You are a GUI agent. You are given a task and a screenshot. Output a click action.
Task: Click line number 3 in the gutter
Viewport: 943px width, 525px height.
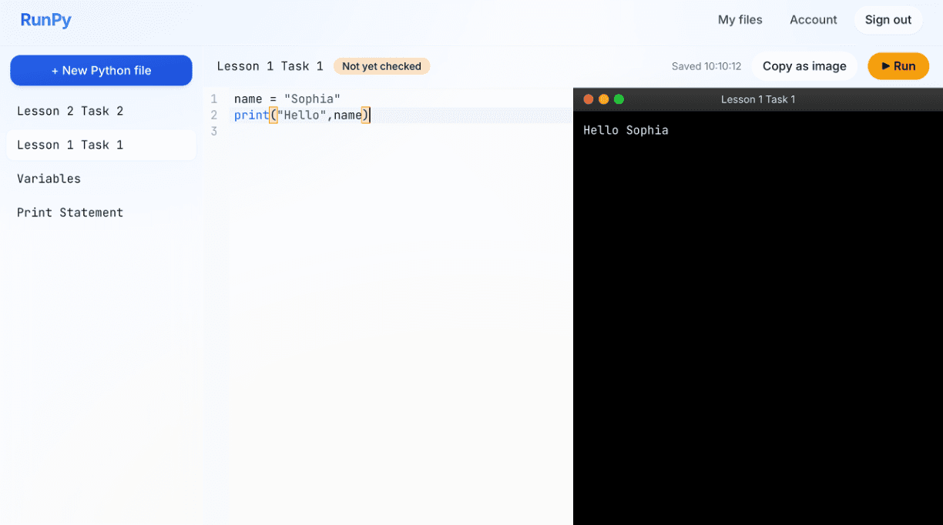point(214,132)
